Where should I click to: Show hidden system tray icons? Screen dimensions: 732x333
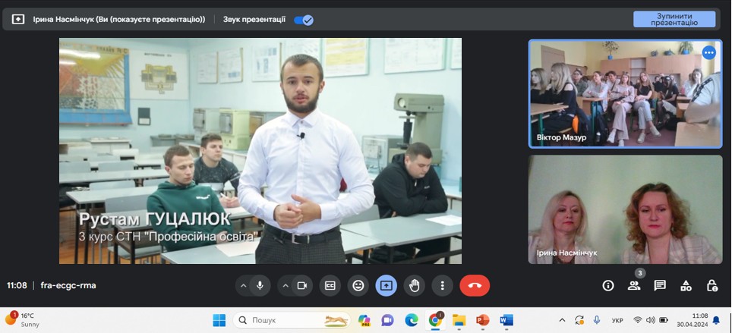[x=562, y=320]
